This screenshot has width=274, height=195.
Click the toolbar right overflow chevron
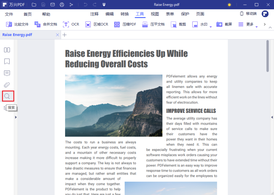click(x=264, y=24)
